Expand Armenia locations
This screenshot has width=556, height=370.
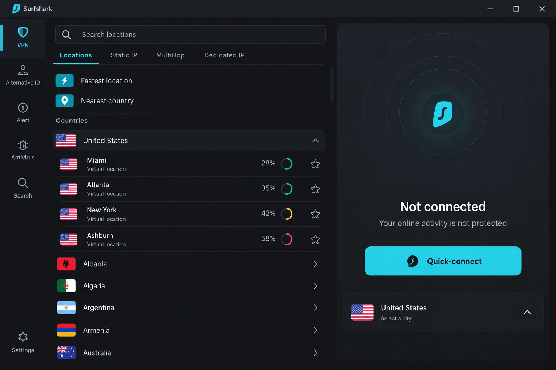click(315, 330)
